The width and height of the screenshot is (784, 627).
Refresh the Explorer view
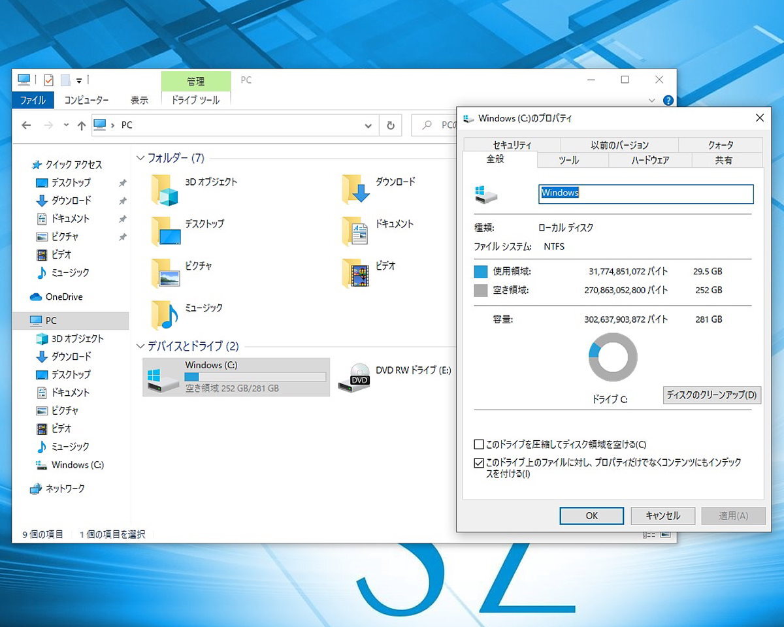(x=391, y=125)
